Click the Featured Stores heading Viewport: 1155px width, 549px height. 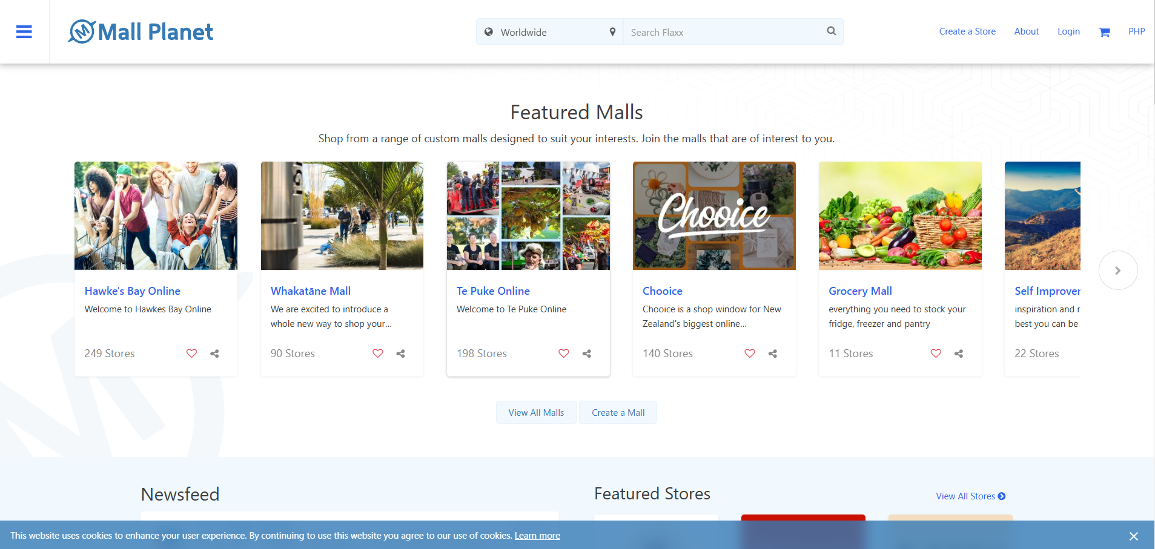[x=652, y=494]
